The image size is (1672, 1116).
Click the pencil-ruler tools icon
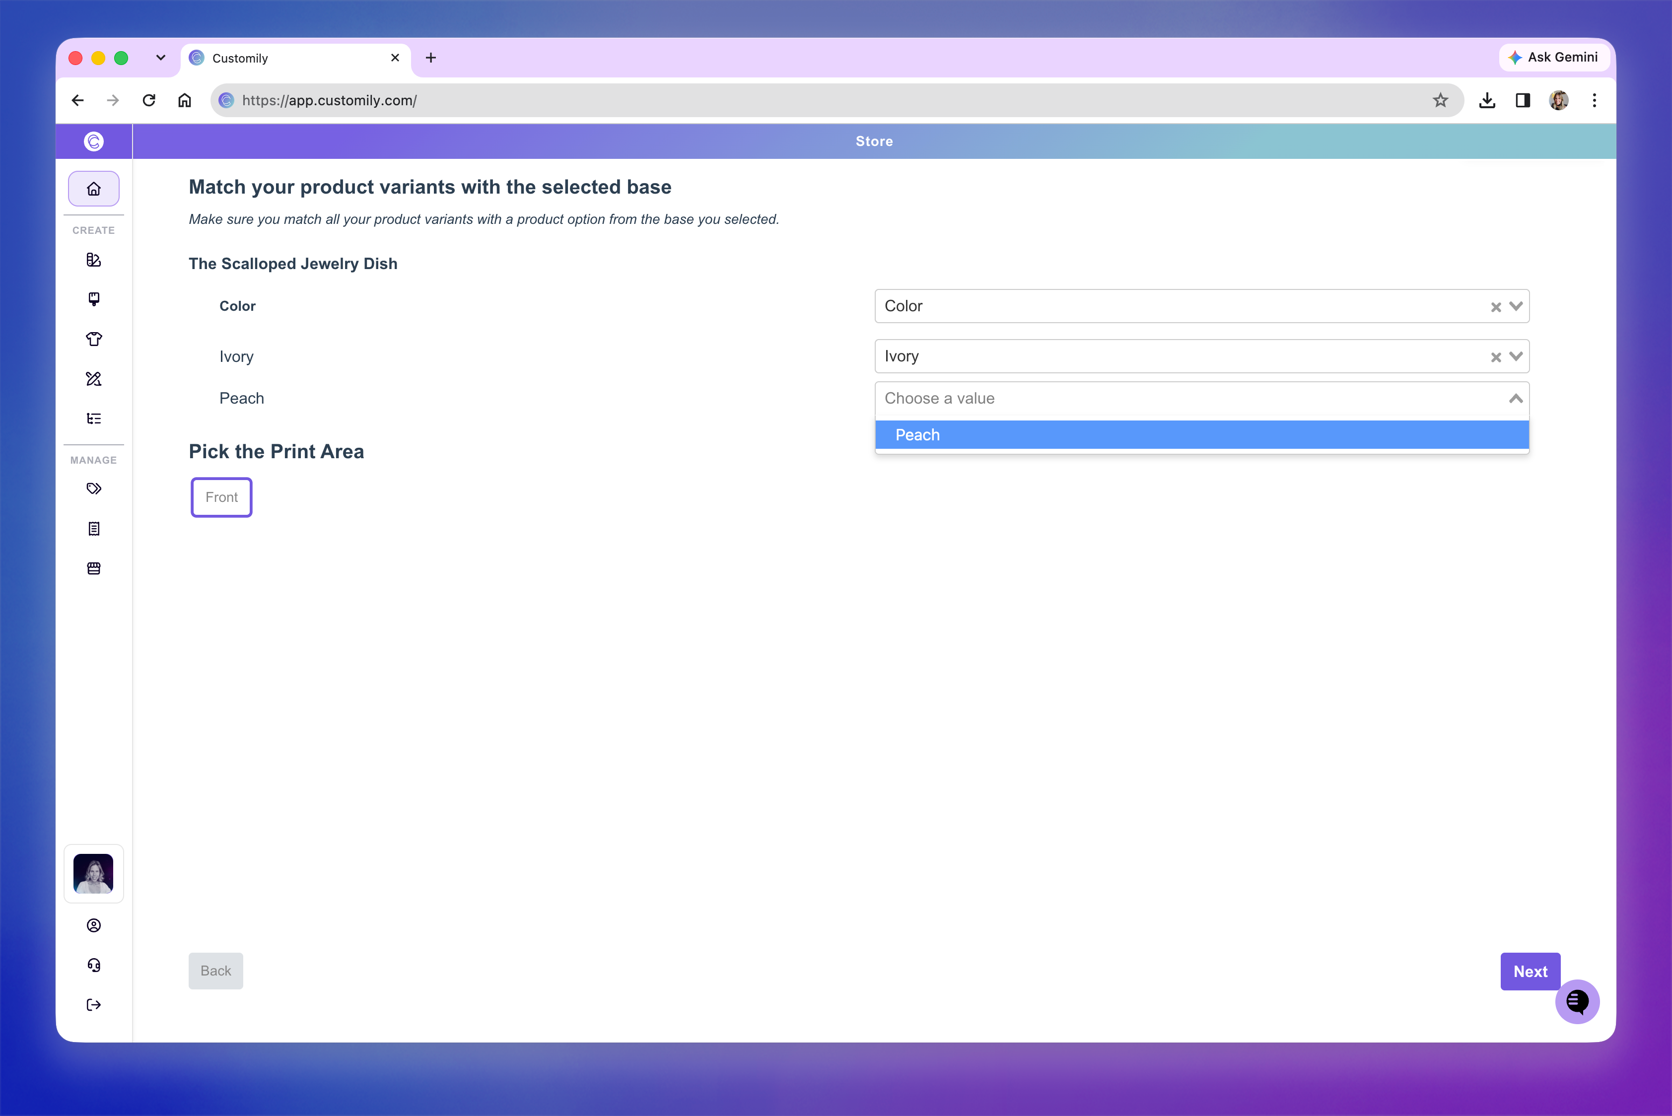click(93, 379)
